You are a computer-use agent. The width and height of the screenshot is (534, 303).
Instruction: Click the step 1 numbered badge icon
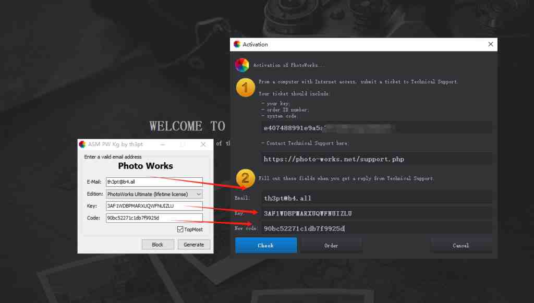245,87
